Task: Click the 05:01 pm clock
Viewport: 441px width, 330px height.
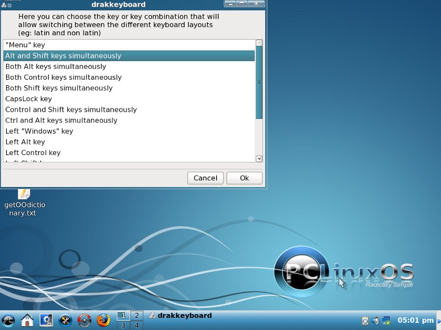Action: (x=415, y=320)
